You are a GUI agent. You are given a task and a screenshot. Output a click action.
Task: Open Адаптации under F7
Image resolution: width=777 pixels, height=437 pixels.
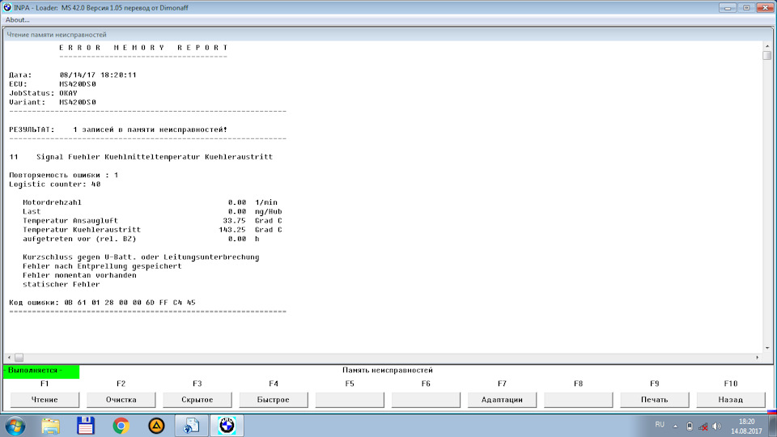502,399
